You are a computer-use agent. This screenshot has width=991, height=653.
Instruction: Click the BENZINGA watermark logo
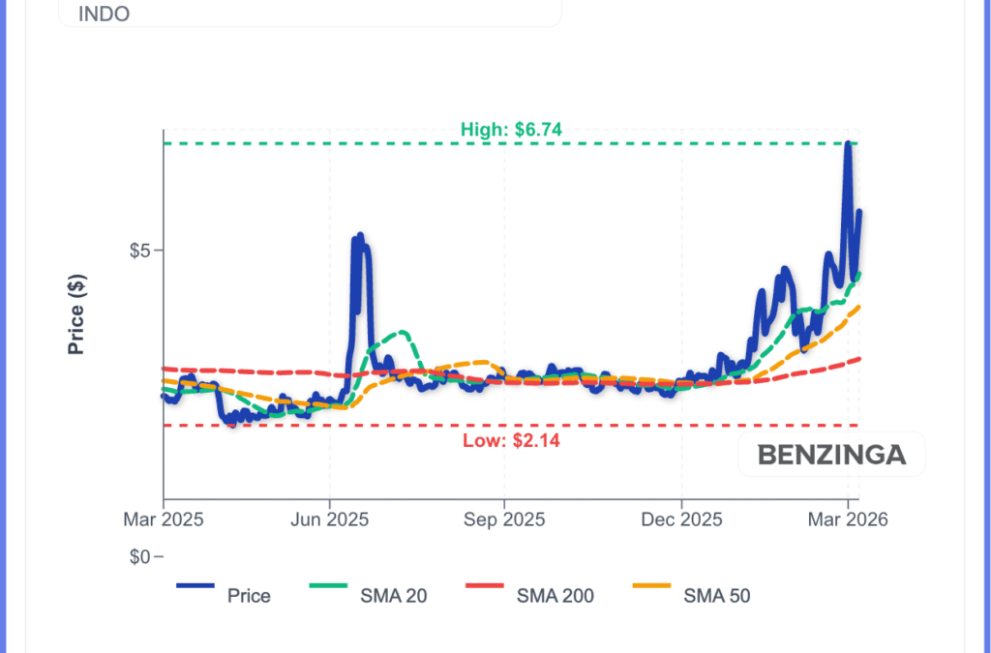tap(831, 455)
